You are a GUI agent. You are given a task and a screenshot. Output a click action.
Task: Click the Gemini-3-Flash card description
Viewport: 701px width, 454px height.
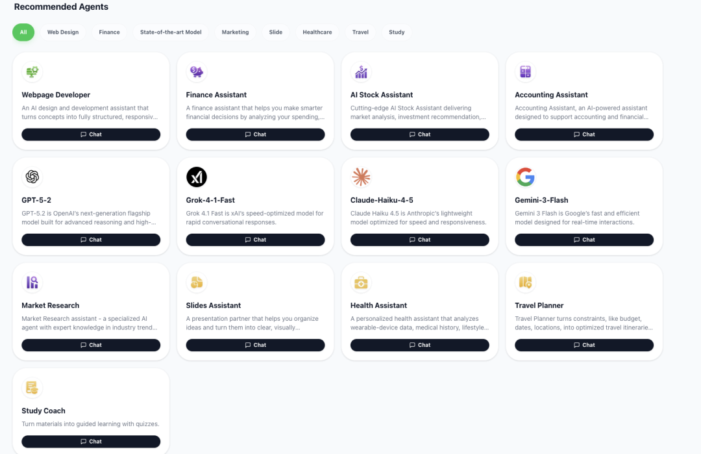(577, 218)
